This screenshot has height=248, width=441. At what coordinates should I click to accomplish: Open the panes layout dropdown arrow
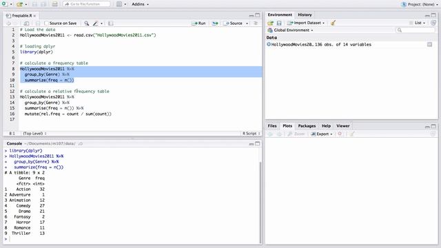click(x=125, y=4)
